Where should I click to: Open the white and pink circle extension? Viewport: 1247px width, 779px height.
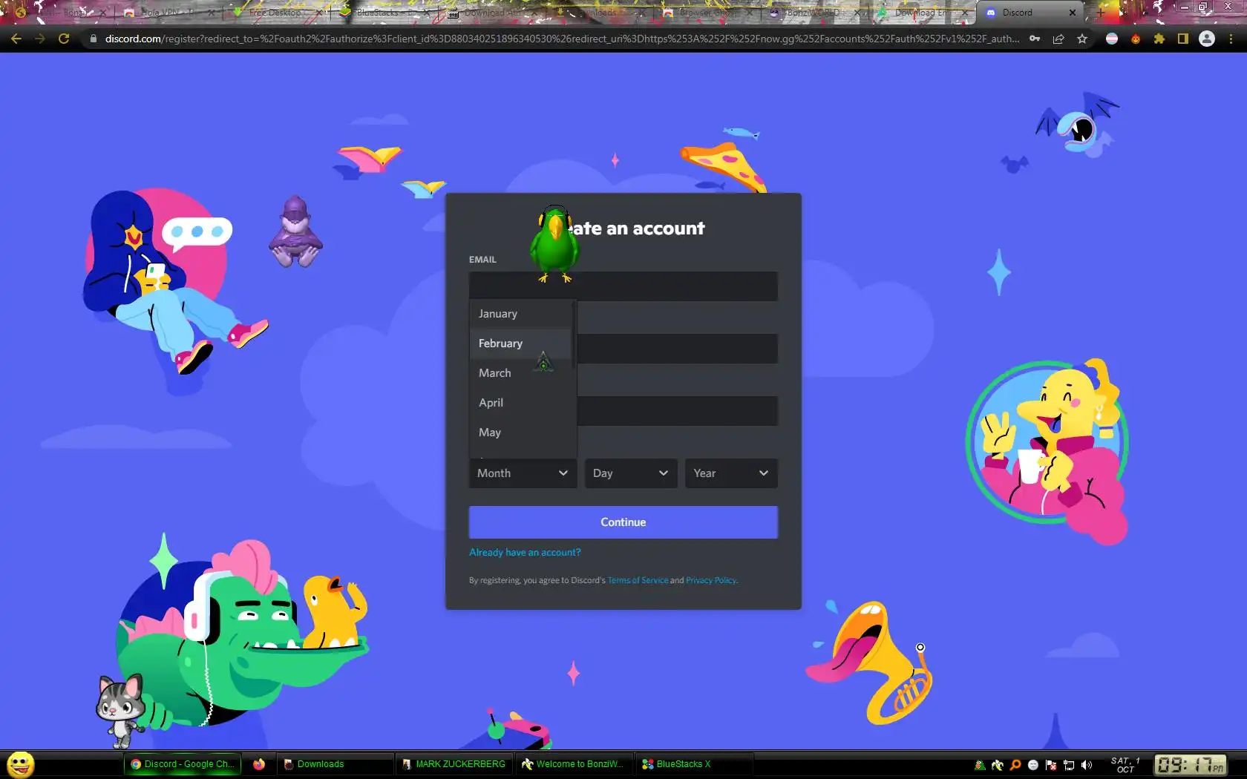(x=1112, y=39)
